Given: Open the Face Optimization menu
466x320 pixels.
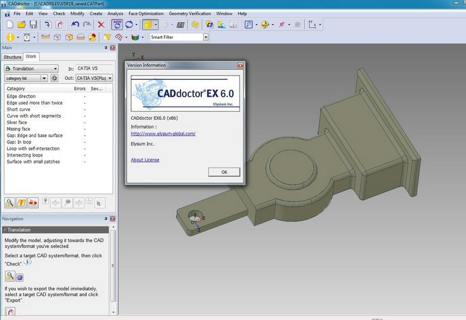Looking at the screenshot, I should tap(146, 13).
